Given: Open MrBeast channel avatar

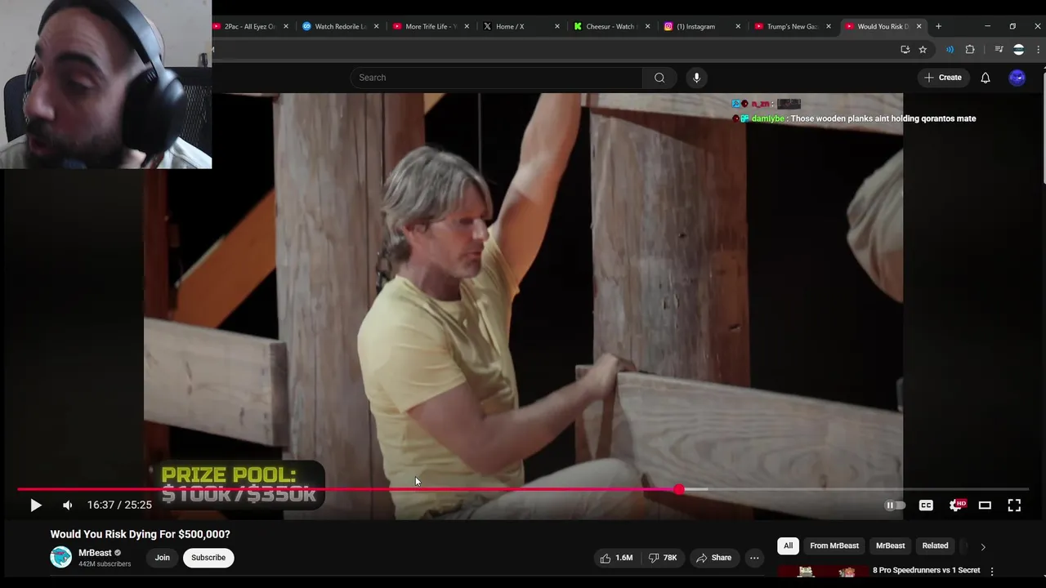Looking at the screenshot, I should pos(61,558).
